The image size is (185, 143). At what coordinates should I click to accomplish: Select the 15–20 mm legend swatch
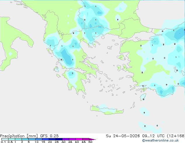click(46, 139)
